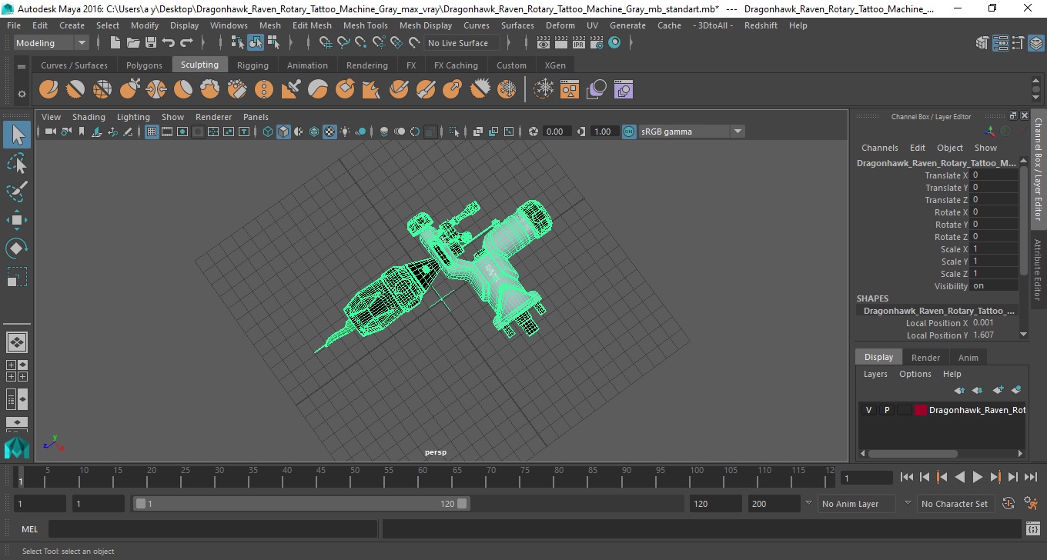
Task: Click the play forward button
Action: click(x=977, y=478)
